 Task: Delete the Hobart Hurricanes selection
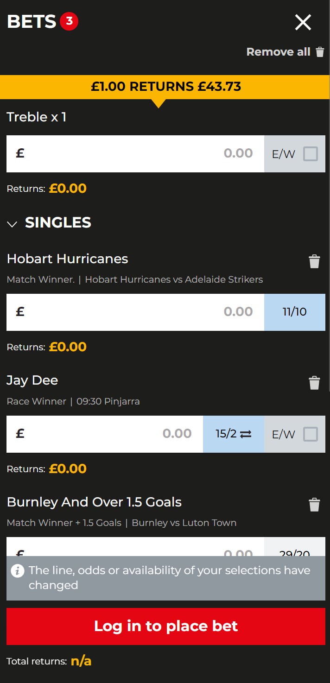click(314, 261)
